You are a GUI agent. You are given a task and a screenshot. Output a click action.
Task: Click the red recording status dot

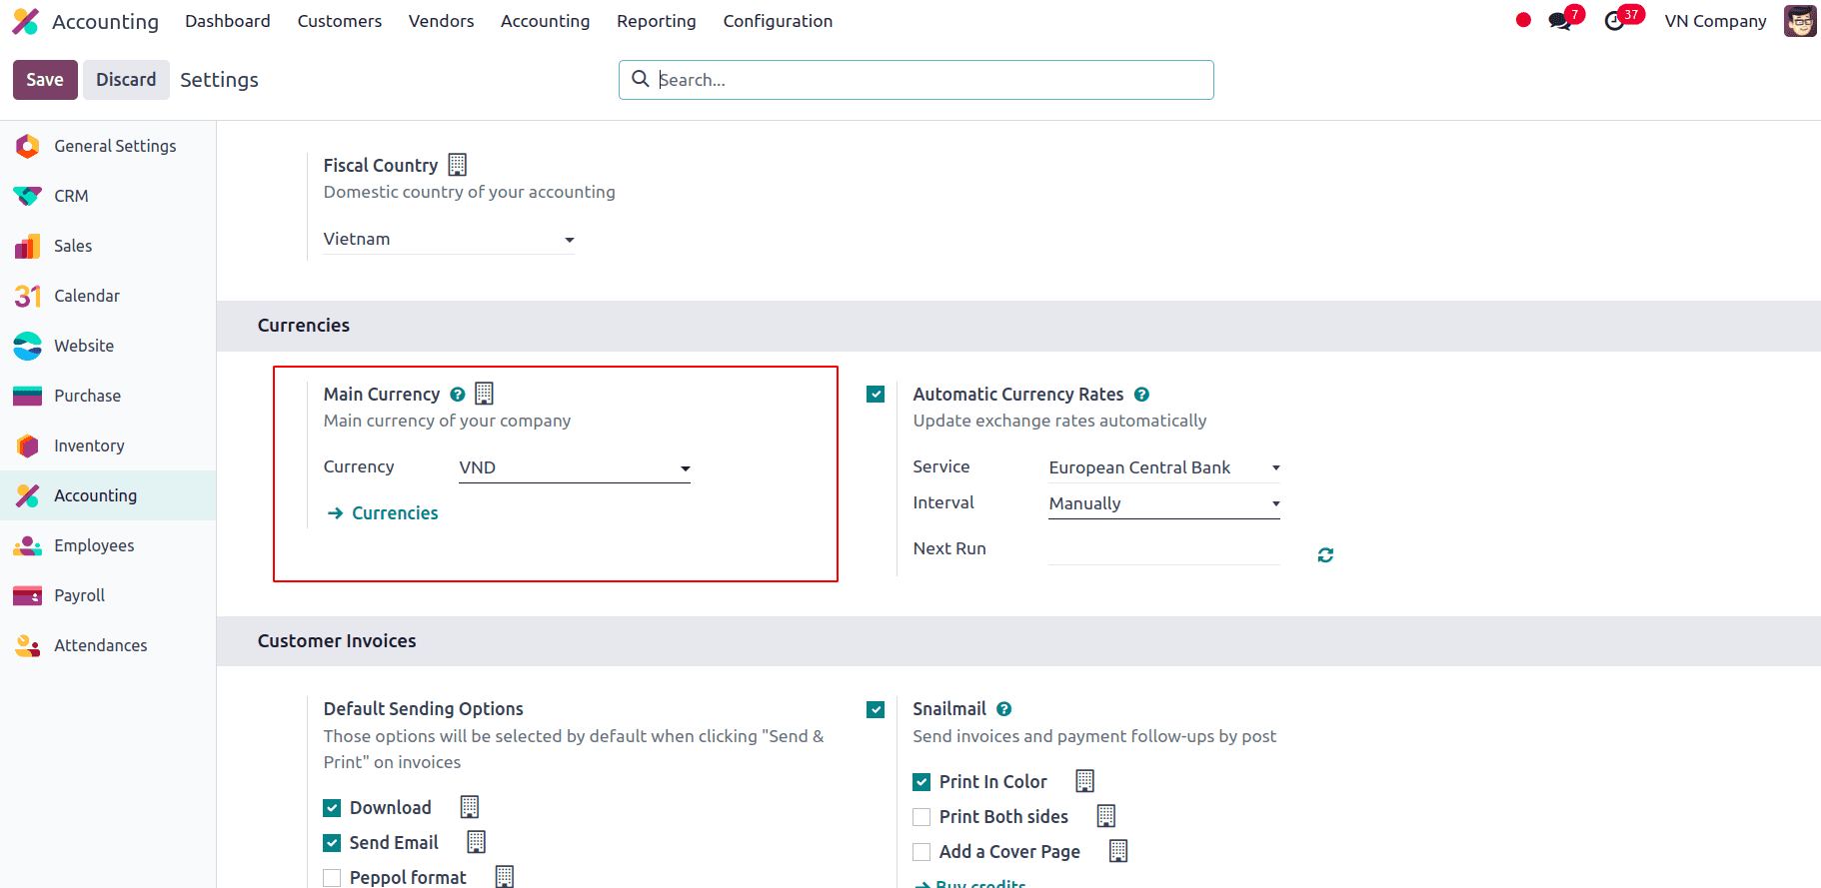tap(1523, 20)
